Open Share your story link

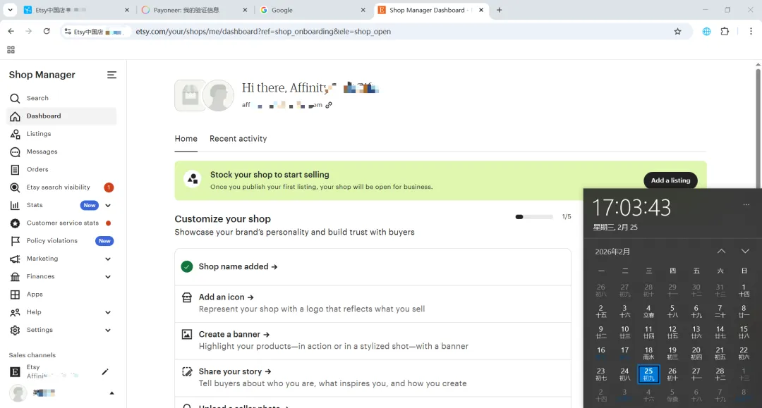235,371
